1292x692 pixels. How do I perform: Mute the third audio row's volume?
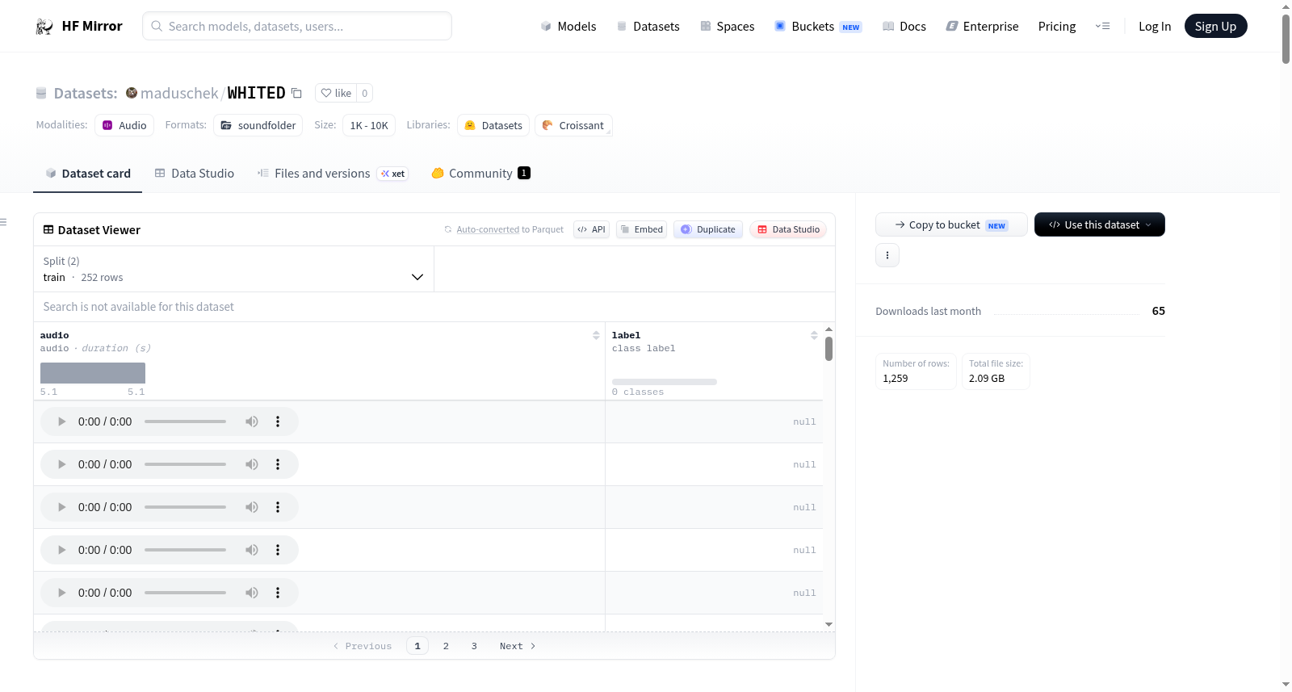[x=252, y=507]
